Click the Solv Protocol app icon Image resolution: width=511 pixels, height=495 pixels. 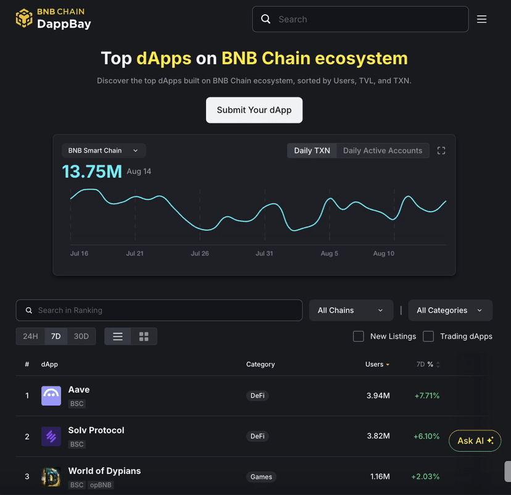coord(51,436)
